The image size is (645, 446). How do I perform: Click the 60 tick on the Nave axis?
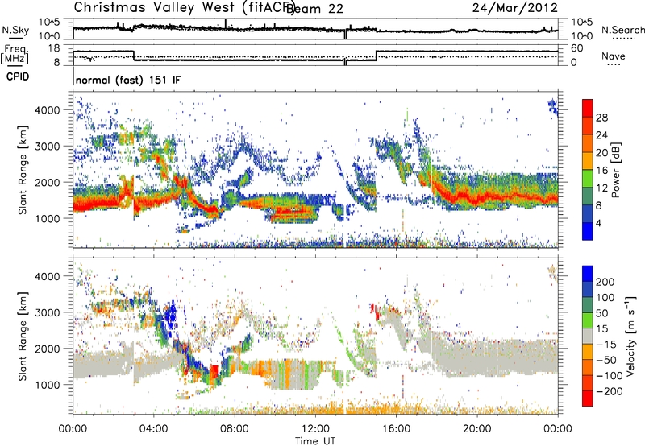577,48
